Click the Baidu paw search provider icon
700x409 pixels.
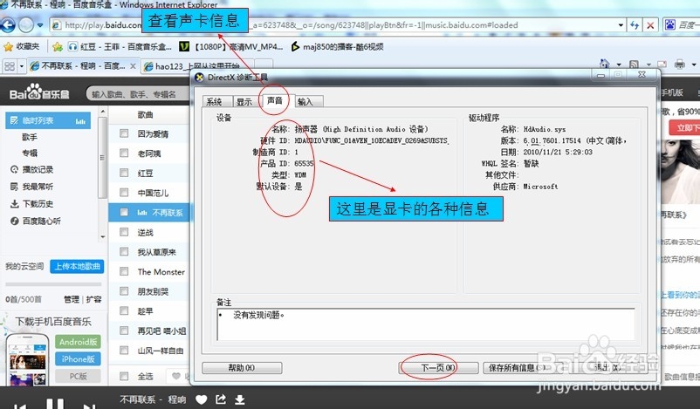(670, 25)
